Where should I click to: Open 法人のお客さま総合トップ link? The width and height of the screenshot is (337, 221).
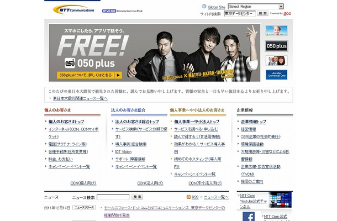137,122
